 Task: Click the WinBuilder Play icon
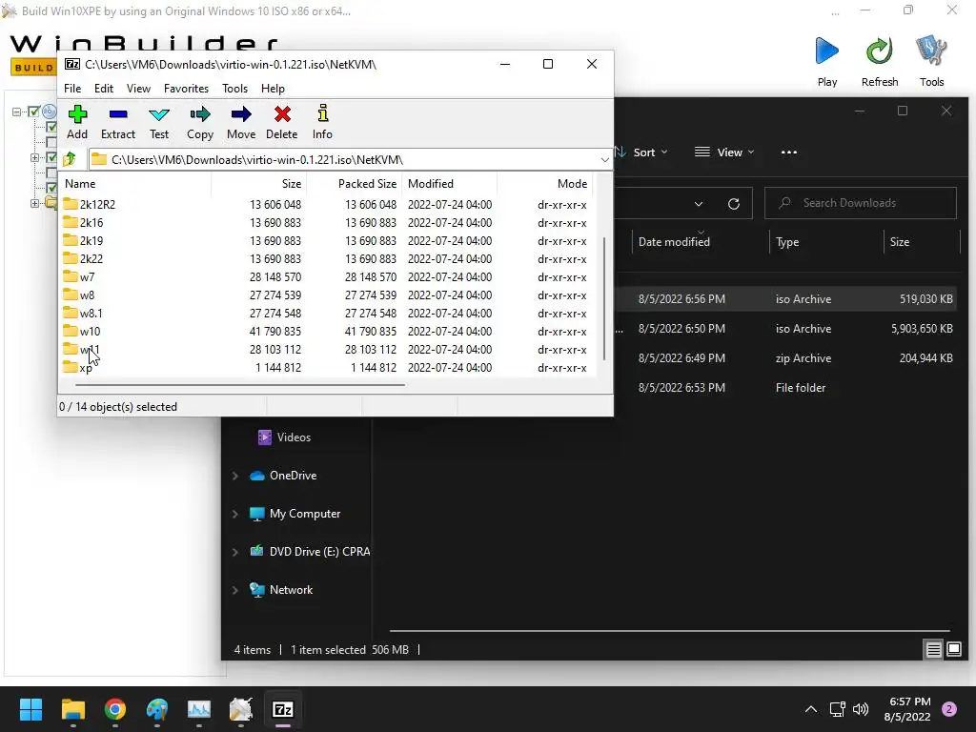pos(826,51)
